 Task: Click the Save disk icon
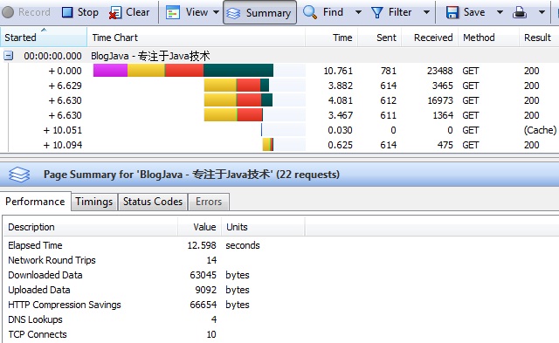tap(452, 12)
